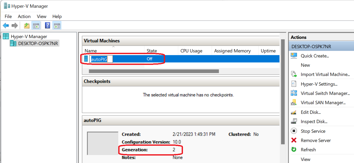The height and width of the screenshot is (163, 354).
Task: Click Import Virtual Machine action
Action: 325,74
